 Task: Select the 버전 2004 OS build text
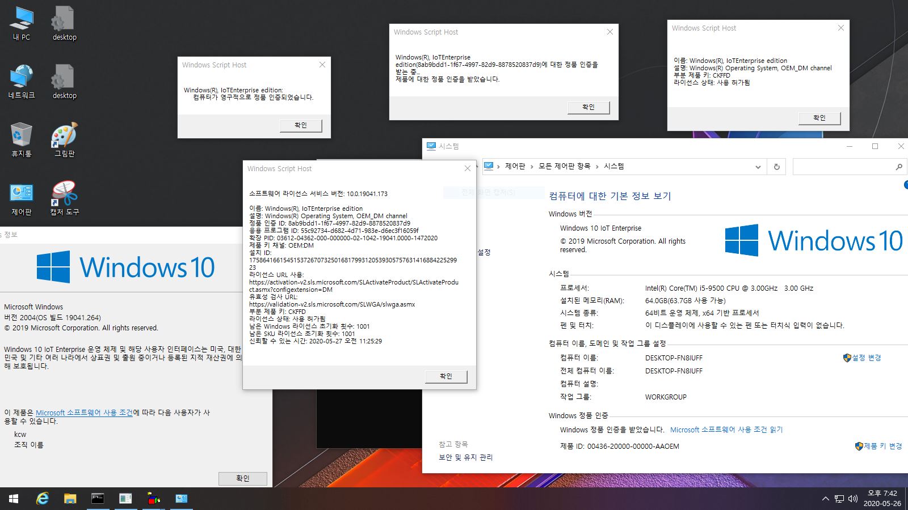(x=52, y=318)
